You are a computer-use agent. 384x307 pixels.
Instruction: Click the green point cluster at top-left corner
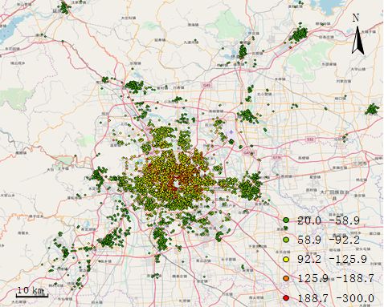click(64, 7)
